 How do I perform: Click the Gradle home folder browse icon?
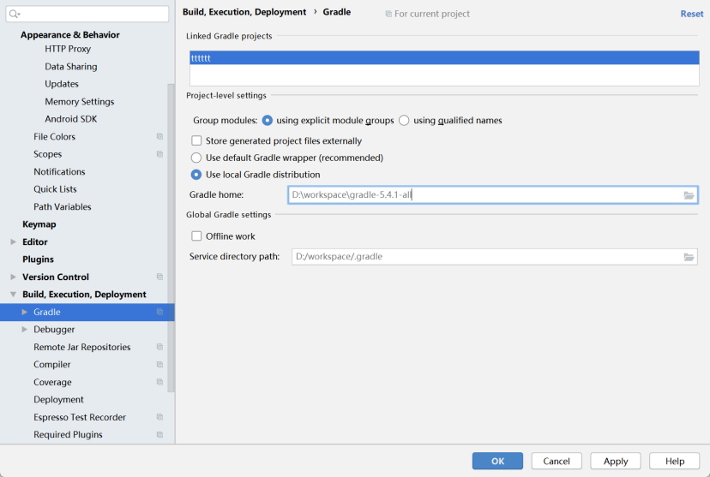point(689,195)
